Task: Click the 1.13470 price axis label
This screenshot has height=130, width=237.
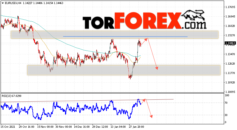Action: click(x=230, y=54)
